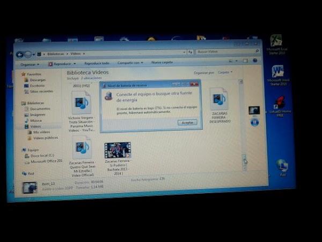Open the Organizar dropdown menu
322x242 pixels.
[x=30, y=63]
